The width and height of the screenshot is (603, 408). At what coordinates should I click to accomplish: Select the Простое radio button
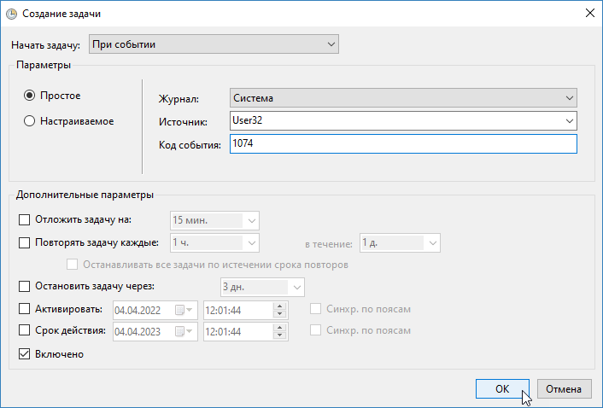30,96
